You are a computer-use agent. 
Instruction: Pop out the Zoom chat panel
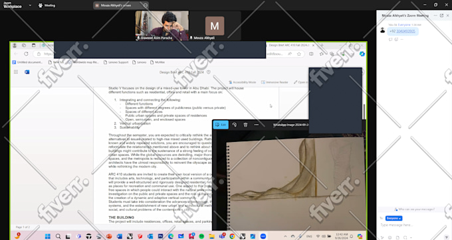pyautogui.click(x=441, y=15)
